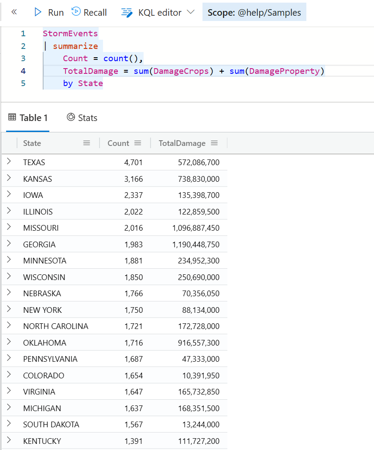Expand the KENTUCKY row
The image size is (374, 450).
(x=9, y=440)
